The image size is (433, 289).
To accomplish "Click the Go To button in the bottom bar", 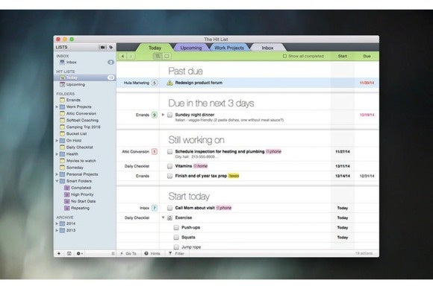I will [x=128, y=253].
